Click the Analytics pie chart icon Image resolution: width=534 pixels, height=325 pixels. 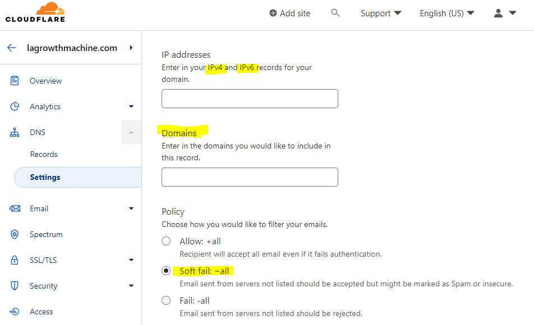[15, 106]
